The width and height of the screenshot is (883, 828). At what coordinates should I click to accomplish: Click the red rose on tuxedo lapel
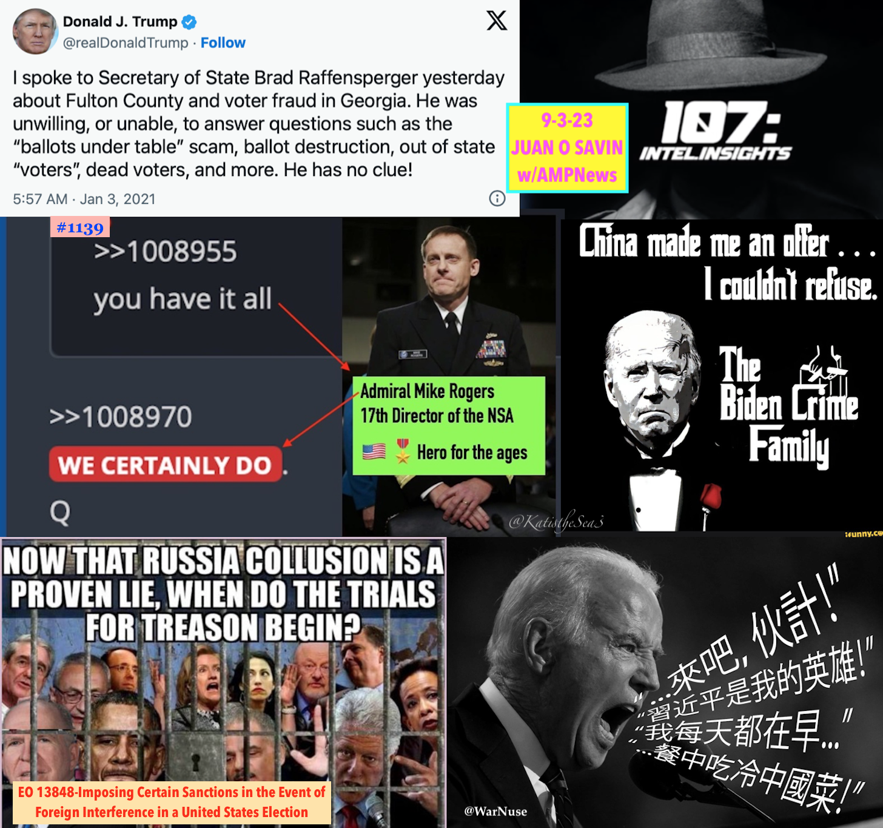click(712, 495)
